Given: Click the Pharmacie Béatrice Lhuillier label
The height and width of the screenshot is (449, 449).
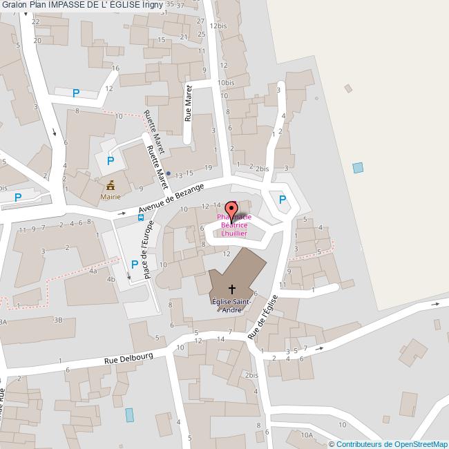Looking at the screenshot, I should (234, 225).
